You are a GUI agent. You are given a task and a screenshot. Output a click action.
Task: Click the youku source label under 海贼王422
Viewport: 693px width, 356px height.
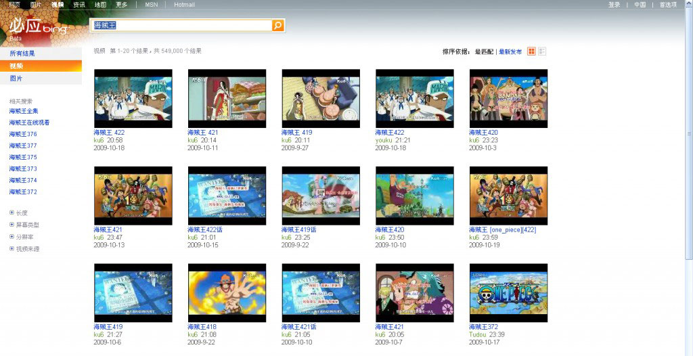[383, 140]
